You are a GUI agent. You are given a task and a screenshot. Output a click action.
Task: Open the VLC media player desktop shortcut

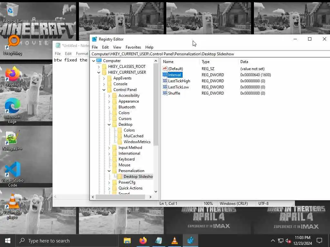pos(13,206)
